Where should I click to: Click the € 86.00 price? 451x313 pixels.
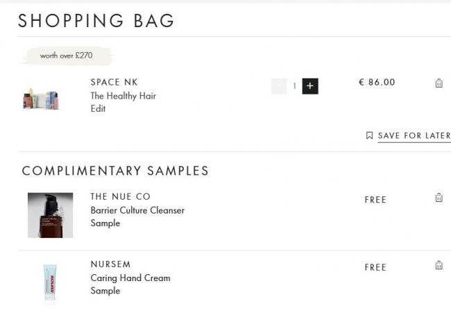pos(377,83)
